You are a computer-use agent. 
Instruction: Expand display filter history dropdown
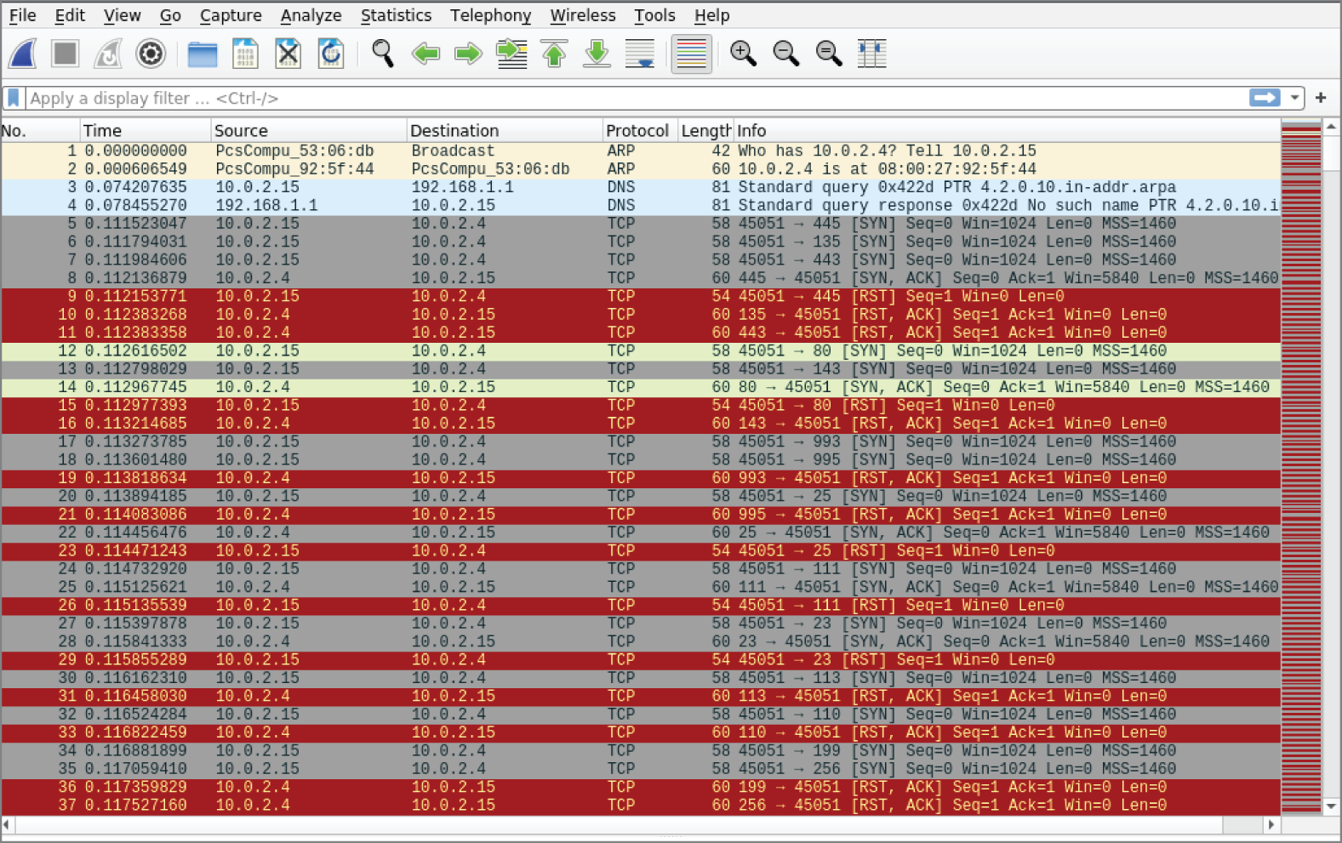click(1294, 98)
